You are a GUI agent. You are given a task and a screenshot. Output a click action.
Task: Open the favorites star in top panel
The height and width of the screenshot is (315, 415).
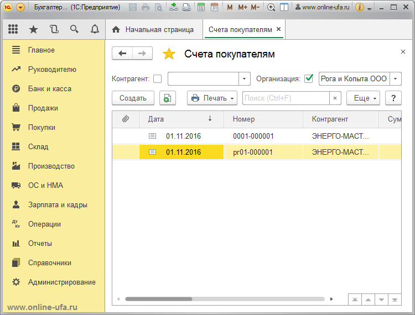point(33,29)
